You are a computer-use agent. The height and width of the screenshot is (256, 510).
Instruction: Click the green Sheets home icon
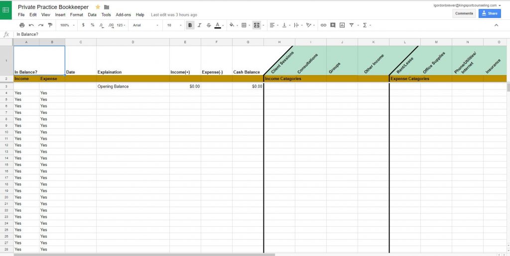coord(6,10)
